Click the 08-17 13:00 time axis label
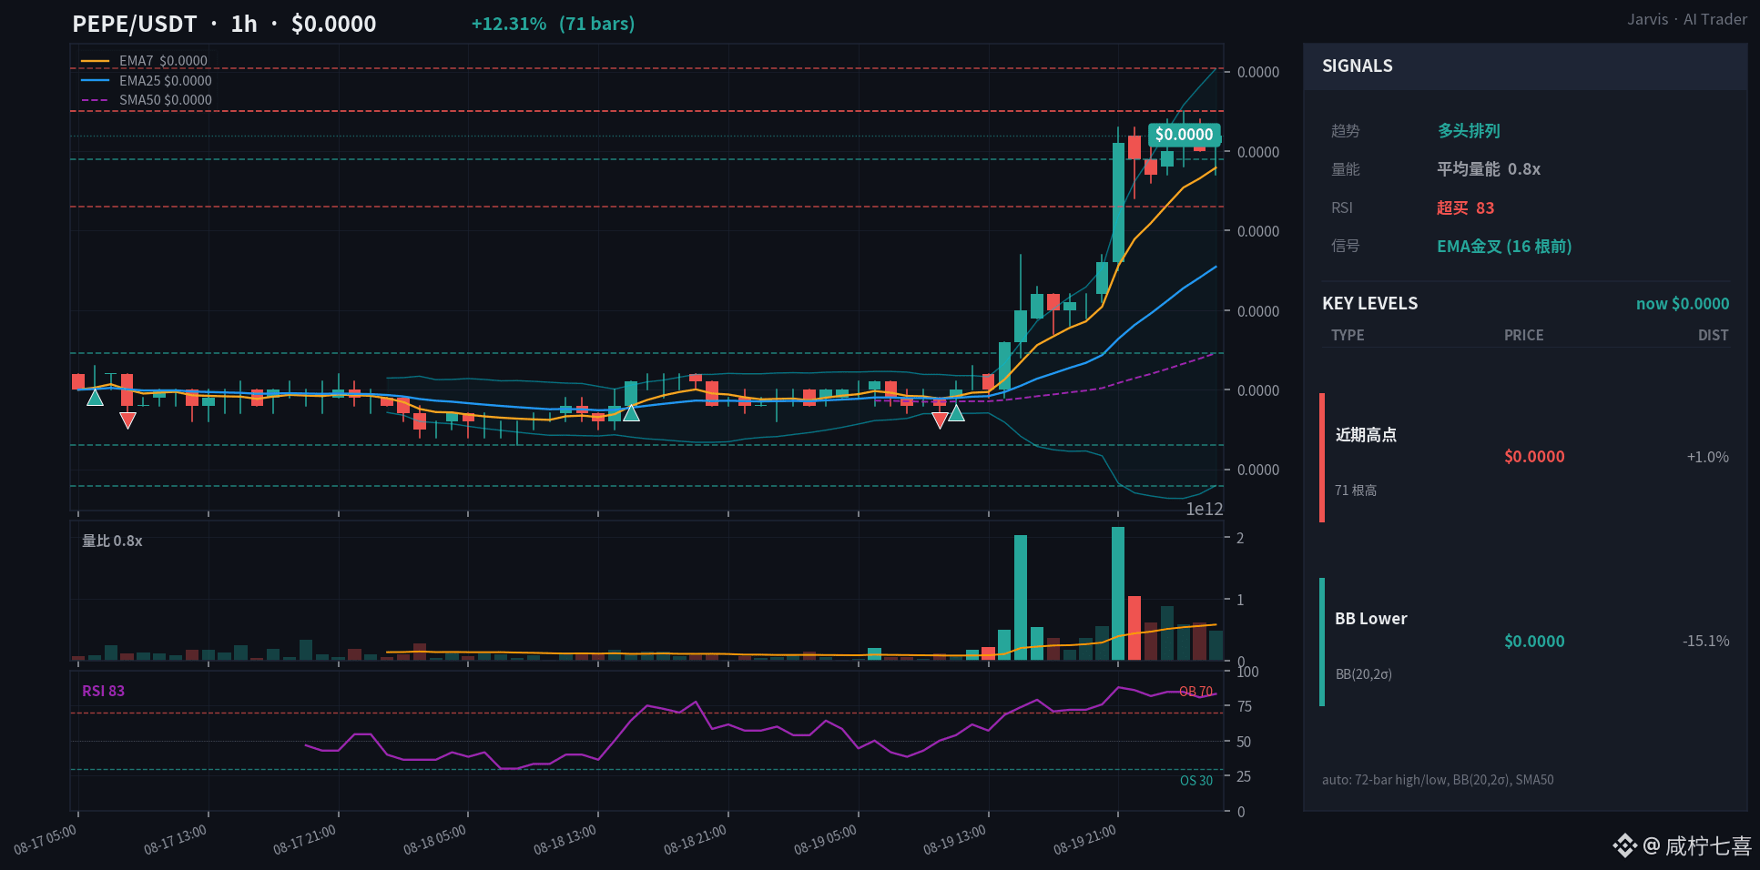This screenshot has height=870, width=1760. pyautogui.click(x=176, y=840)
